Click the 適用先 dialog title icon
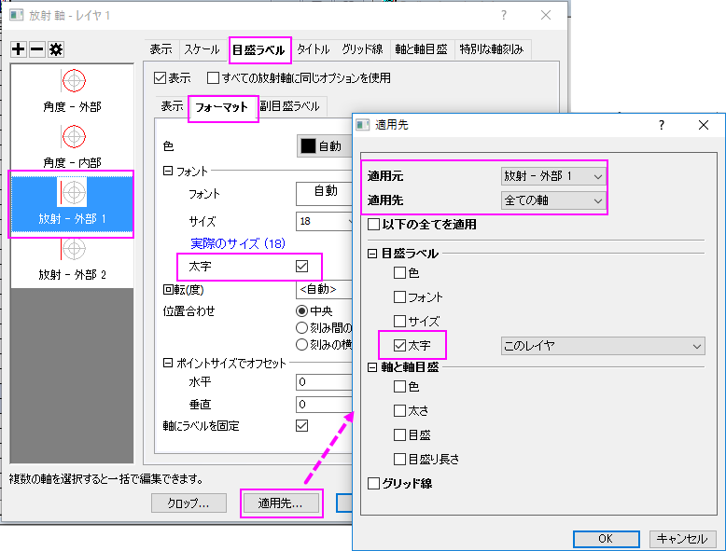Image resolution: width=726 pixels, height=551 pixels. tap(363, 124)
